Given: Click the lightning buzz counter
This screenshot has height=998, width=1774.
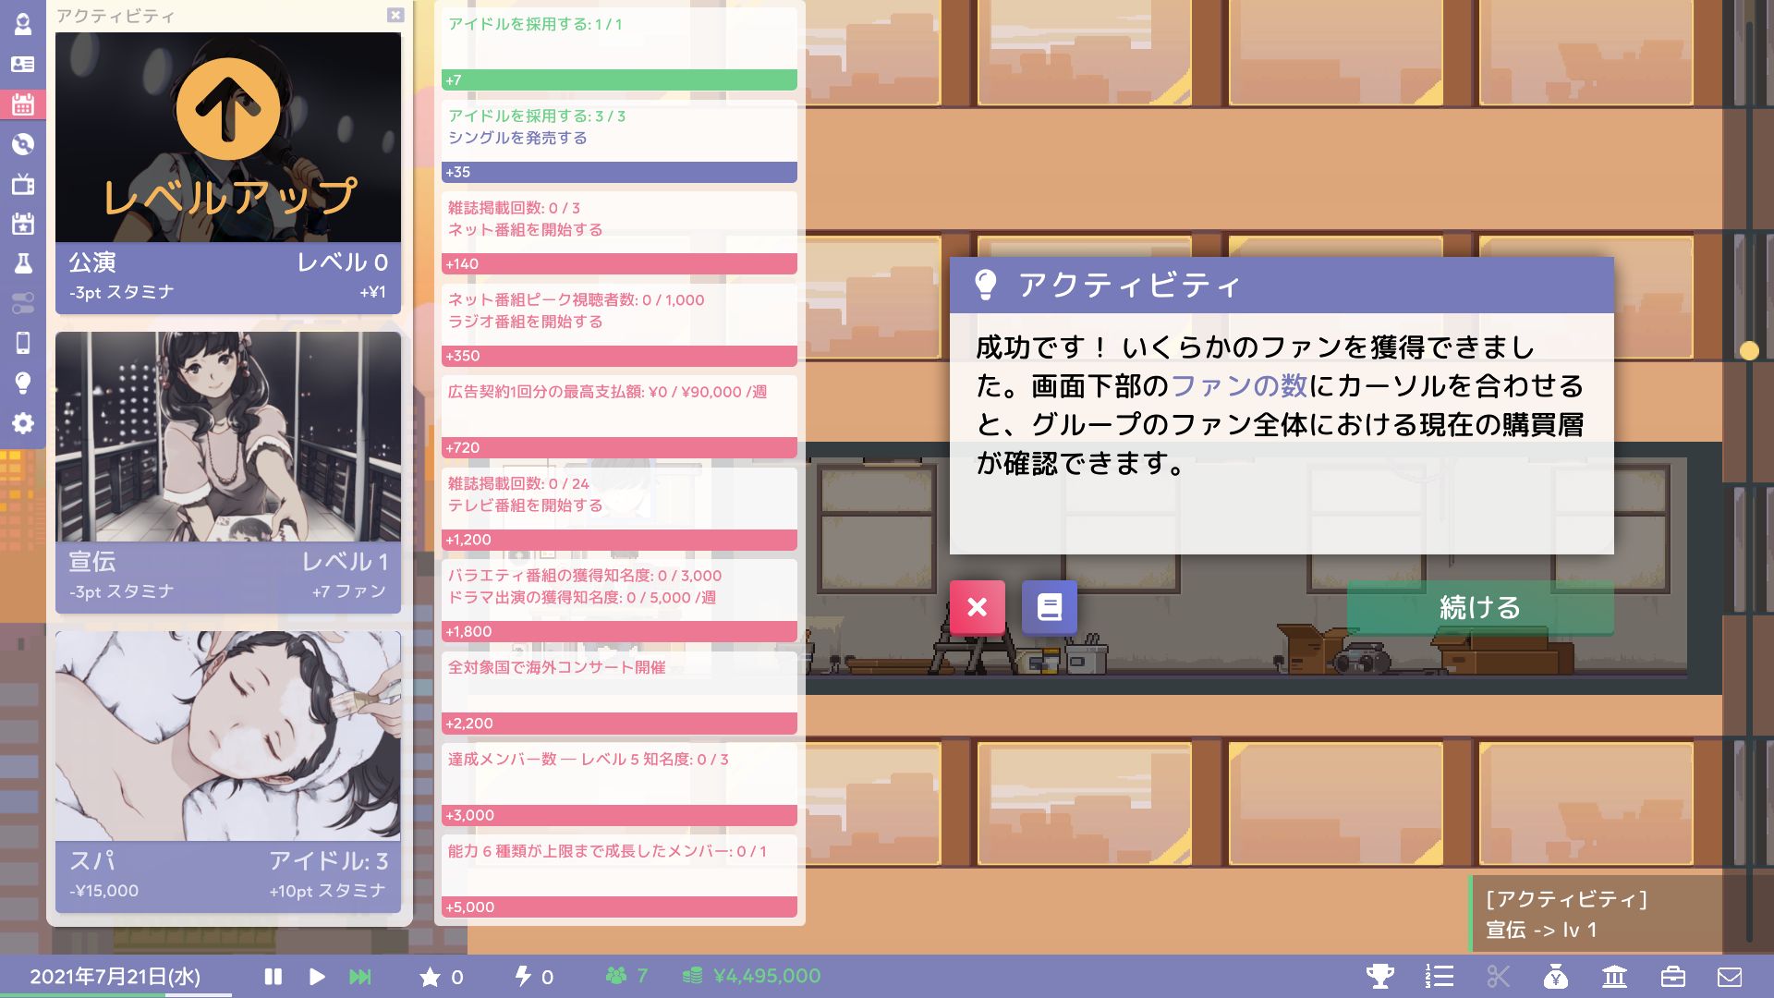Looking at the screenshot, I should [534, 977].
